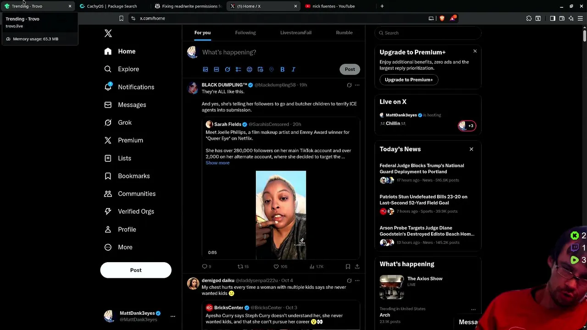Open Explore in sidebar
The width and height of the screenshot is (587, 330).
(122, 69)
